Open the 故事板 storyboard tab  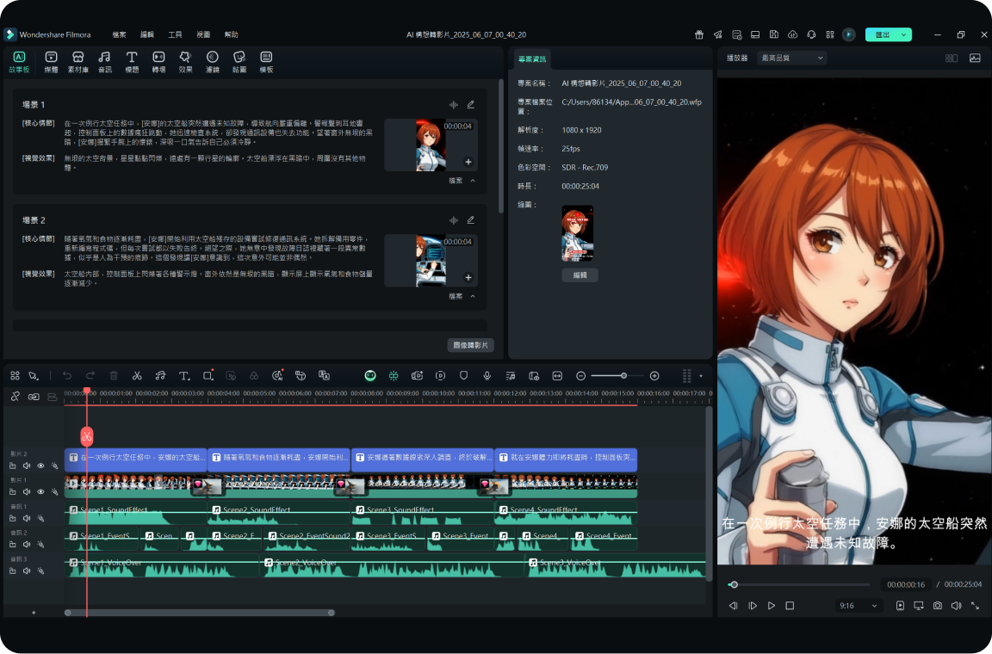(19, 62)
